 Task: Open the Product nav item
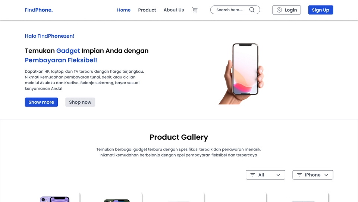point(147,10)
